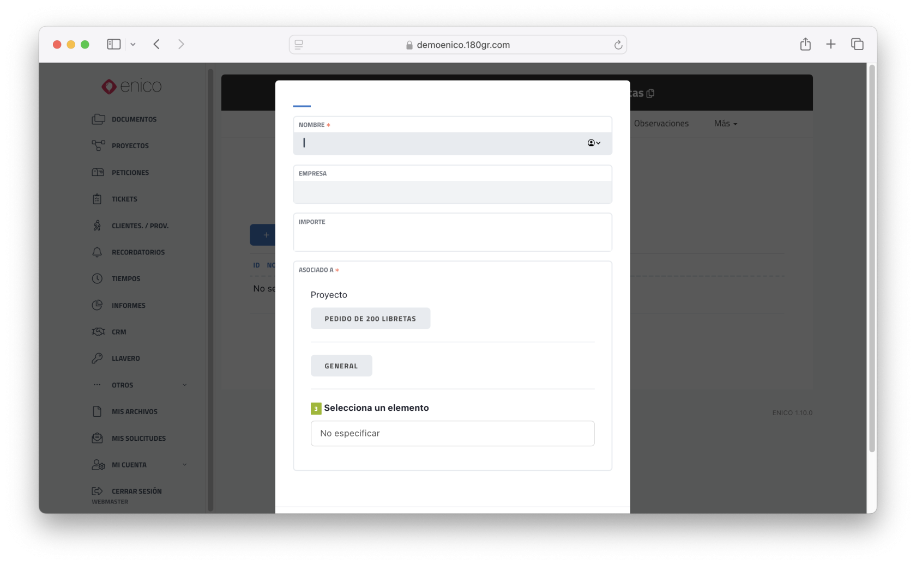Click the CRM handshake icon
The height and width of the screenshot is (565, 916).
point(98,332)
